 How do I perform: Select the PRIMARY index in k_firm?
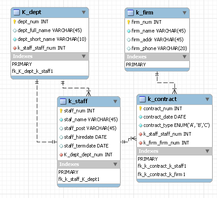[x=136, y=65]
